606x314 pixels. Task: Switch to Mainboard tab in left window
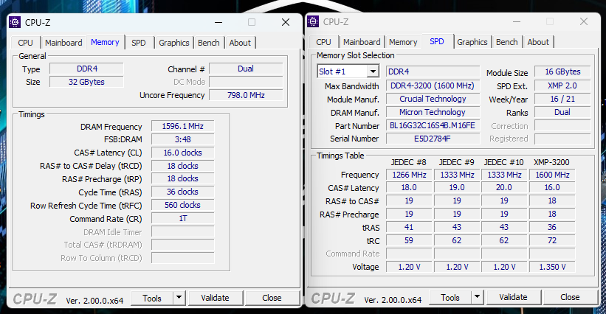tap(63, 43)
